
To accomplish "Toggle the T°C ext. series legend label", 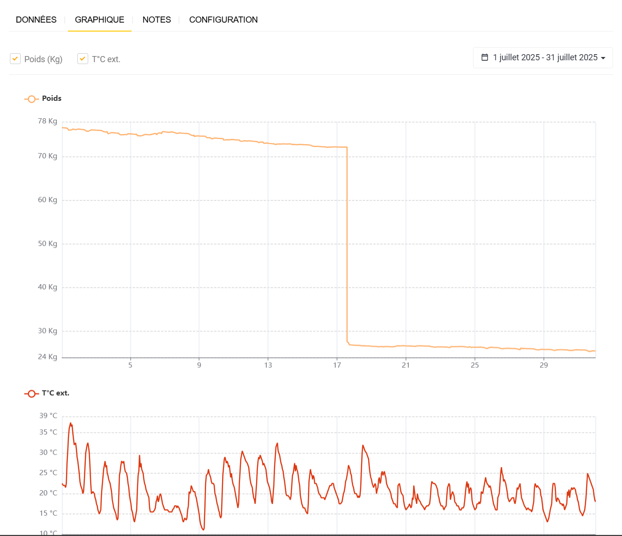I will [56, 393].
